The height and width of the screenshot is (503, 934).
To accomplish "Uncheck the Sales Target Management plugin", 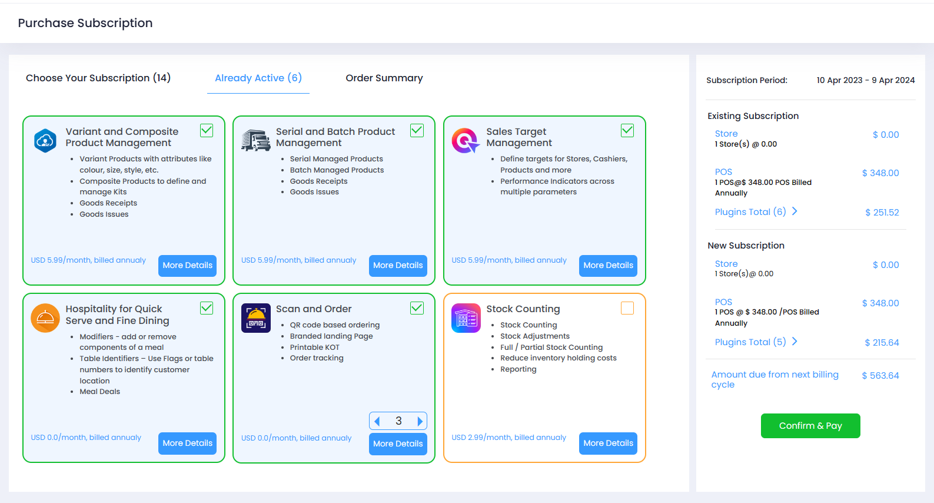I will point(627,131).
